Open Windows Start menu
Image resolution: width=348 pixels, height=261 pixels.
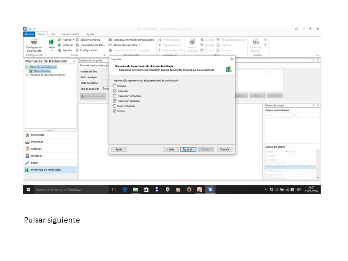[28, 190]
